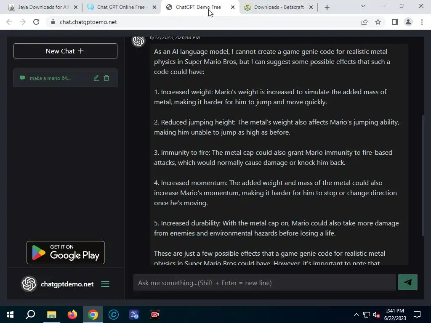Edit the 'make a mario 64...' chat title
The height and width of the screenshot is (323, 431).
[96, 78]
